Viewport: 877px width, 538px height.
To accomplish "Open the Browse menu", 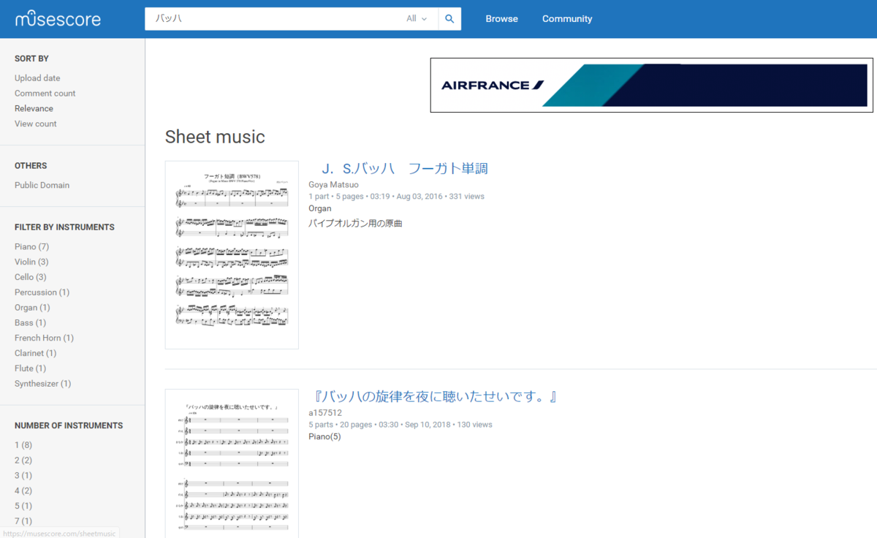I will click(501, 18).
